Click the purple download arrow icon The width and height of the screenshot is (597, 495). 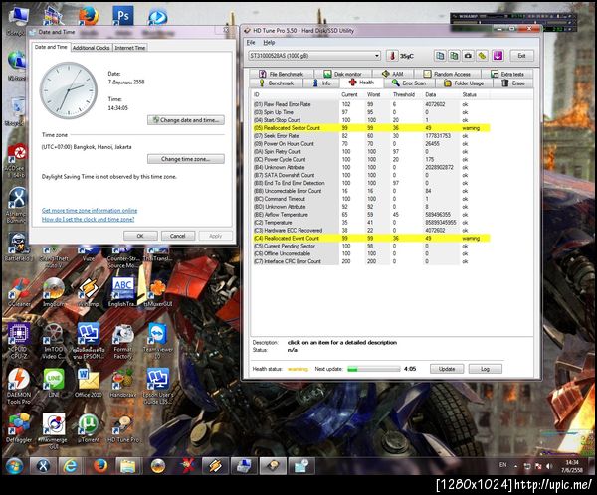(497, 56)
